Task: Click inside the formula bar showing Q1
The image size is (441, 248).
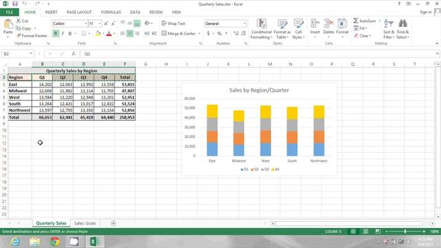Action: [x=257, y=54]
